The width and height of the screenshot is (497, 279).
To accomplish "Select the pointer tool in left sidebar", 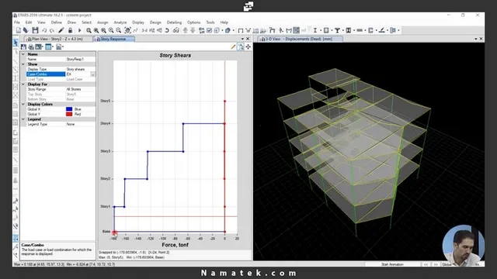I will tap(16, 43).
